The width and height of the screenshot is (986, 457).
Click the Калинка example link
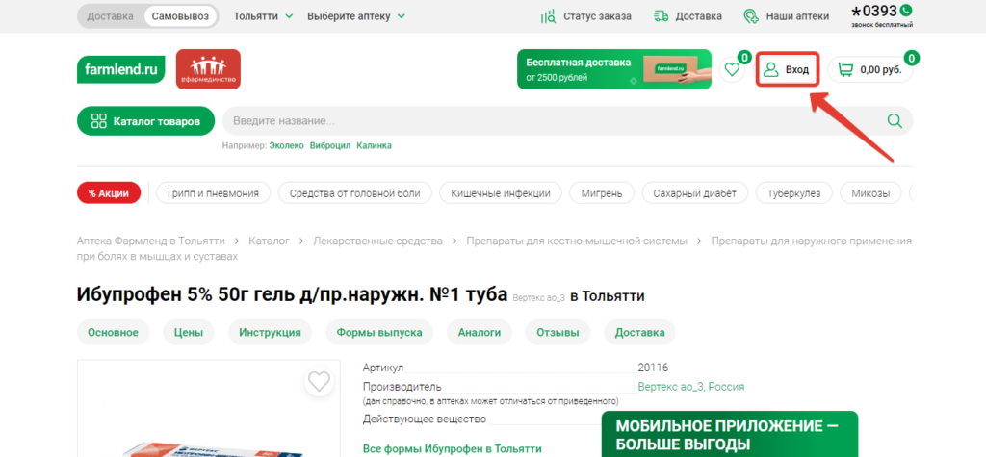375,145
